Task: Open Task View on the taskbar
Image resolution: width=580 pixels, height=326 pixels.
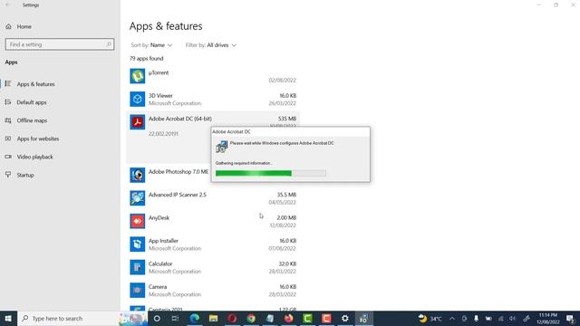Action: pyautogui.click(x=175, y=318)
